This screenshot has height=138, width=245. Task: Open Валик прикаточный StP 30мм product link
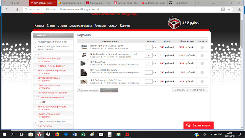pos(107,46)
